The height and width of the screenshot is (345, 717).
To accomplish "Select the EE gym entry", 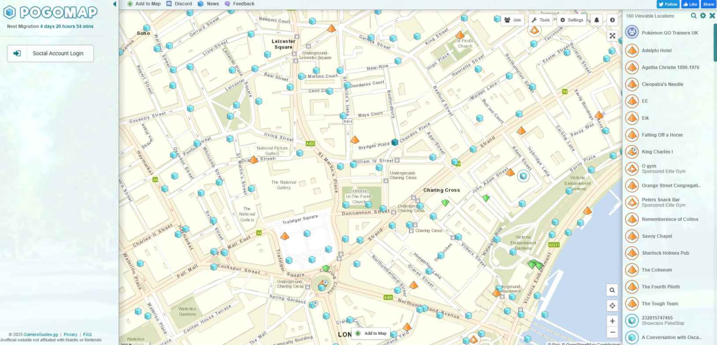I will click(x=667, y=101).
